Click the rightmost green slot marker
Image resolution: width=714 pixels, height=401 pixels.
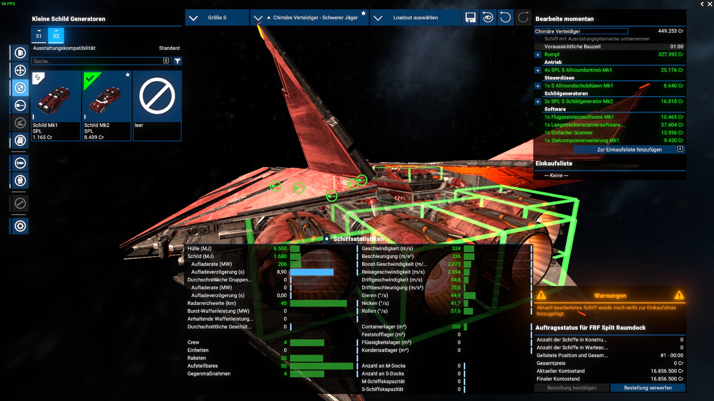pos(362,180)
